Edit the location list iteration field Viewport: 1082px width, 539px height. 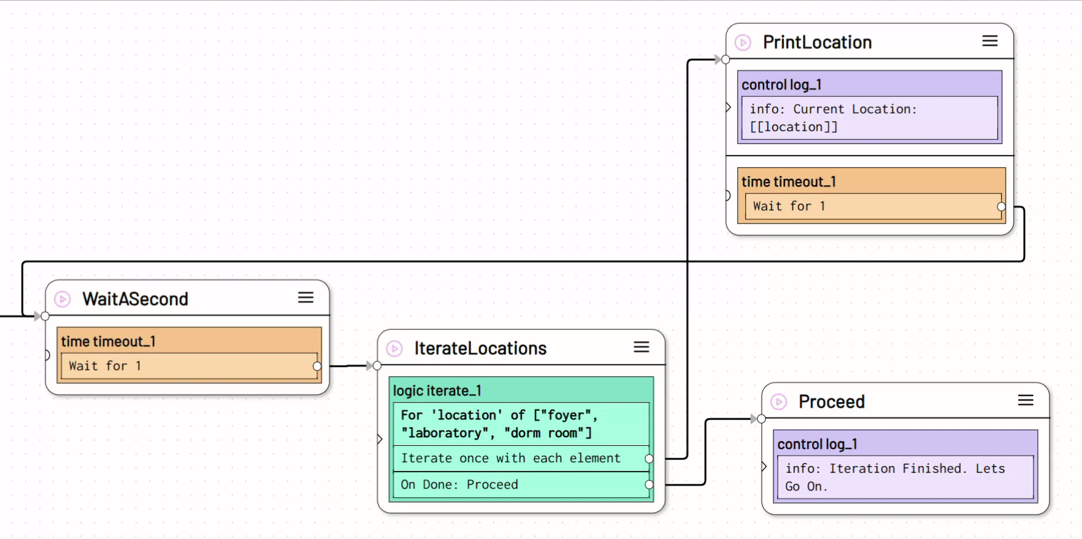pos(520,424)
